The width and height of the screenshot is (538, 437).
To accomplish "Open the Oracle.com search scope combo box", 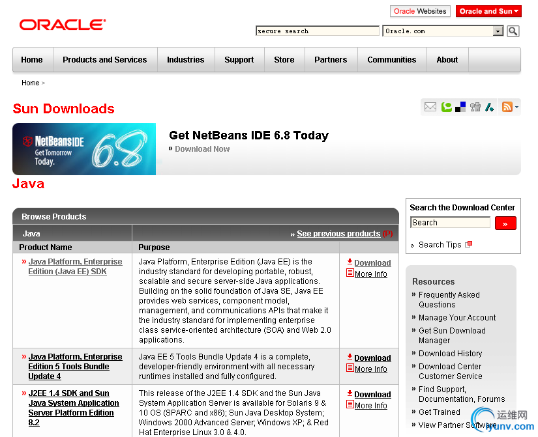I will click(443, 31).
